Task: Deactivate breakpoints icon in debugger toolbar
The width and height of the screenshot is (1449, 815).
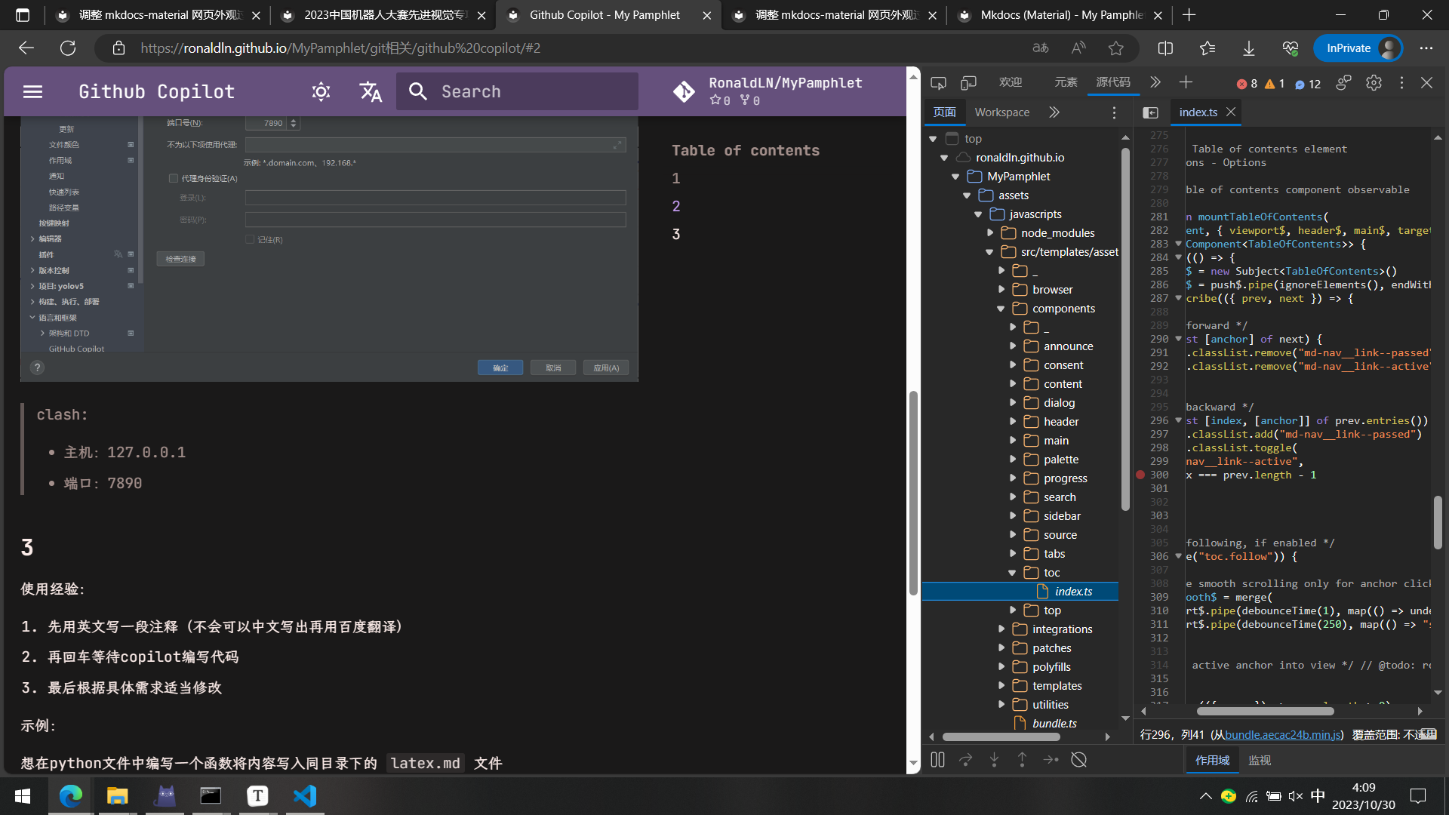Action: pos(1079,760)
